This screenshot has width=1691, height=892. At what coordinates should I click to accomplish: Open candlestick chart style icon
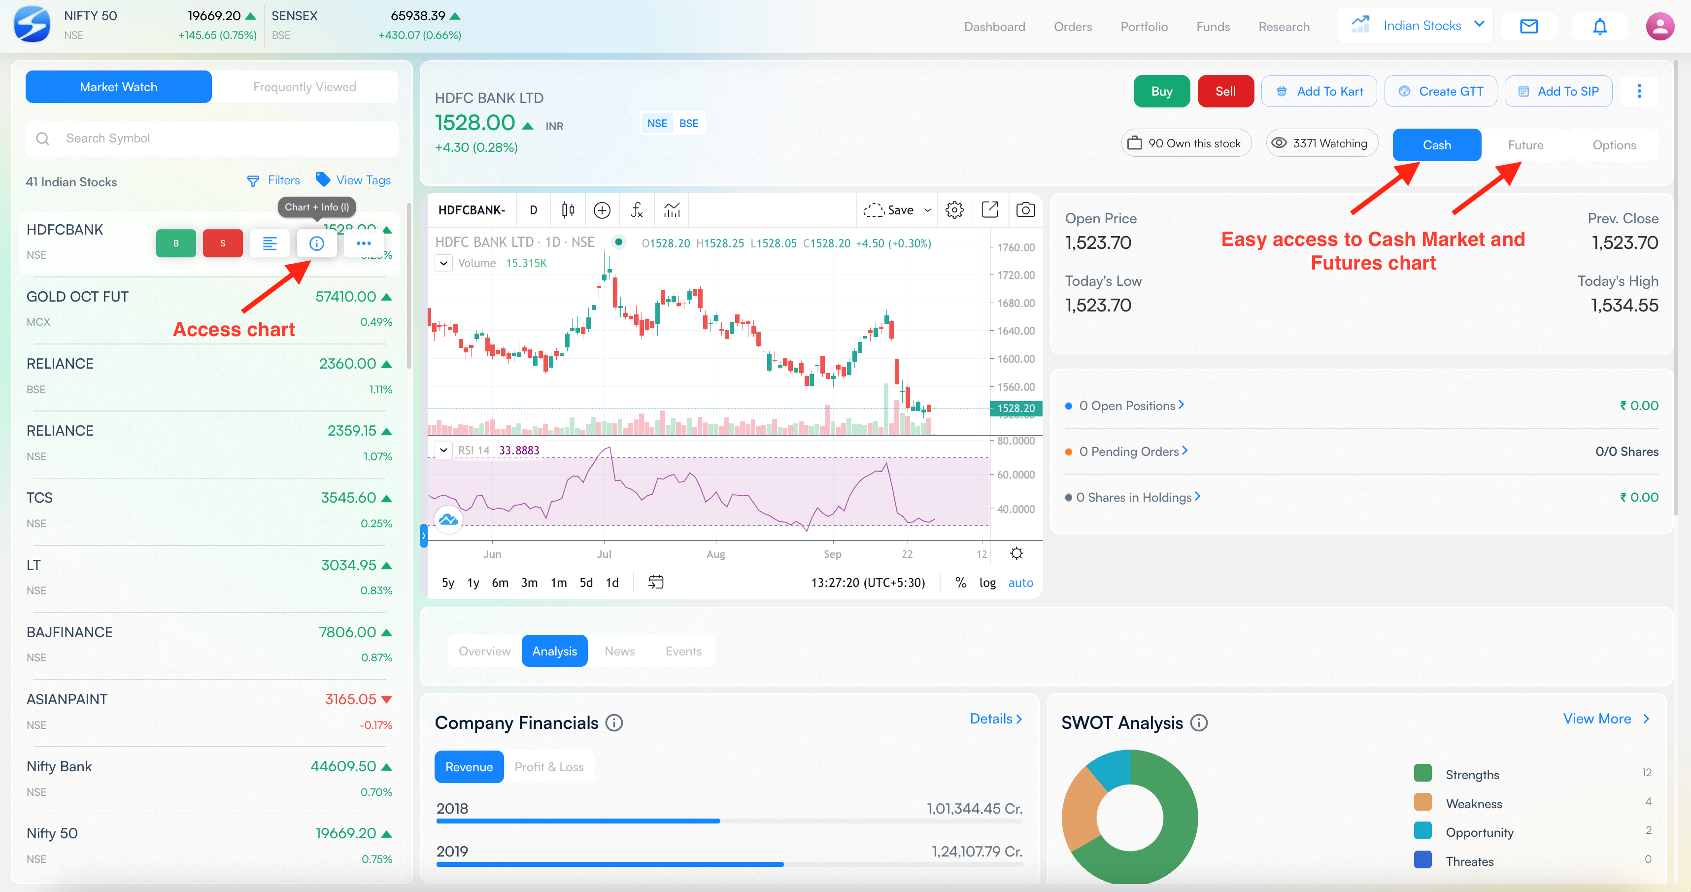(568, 210)
